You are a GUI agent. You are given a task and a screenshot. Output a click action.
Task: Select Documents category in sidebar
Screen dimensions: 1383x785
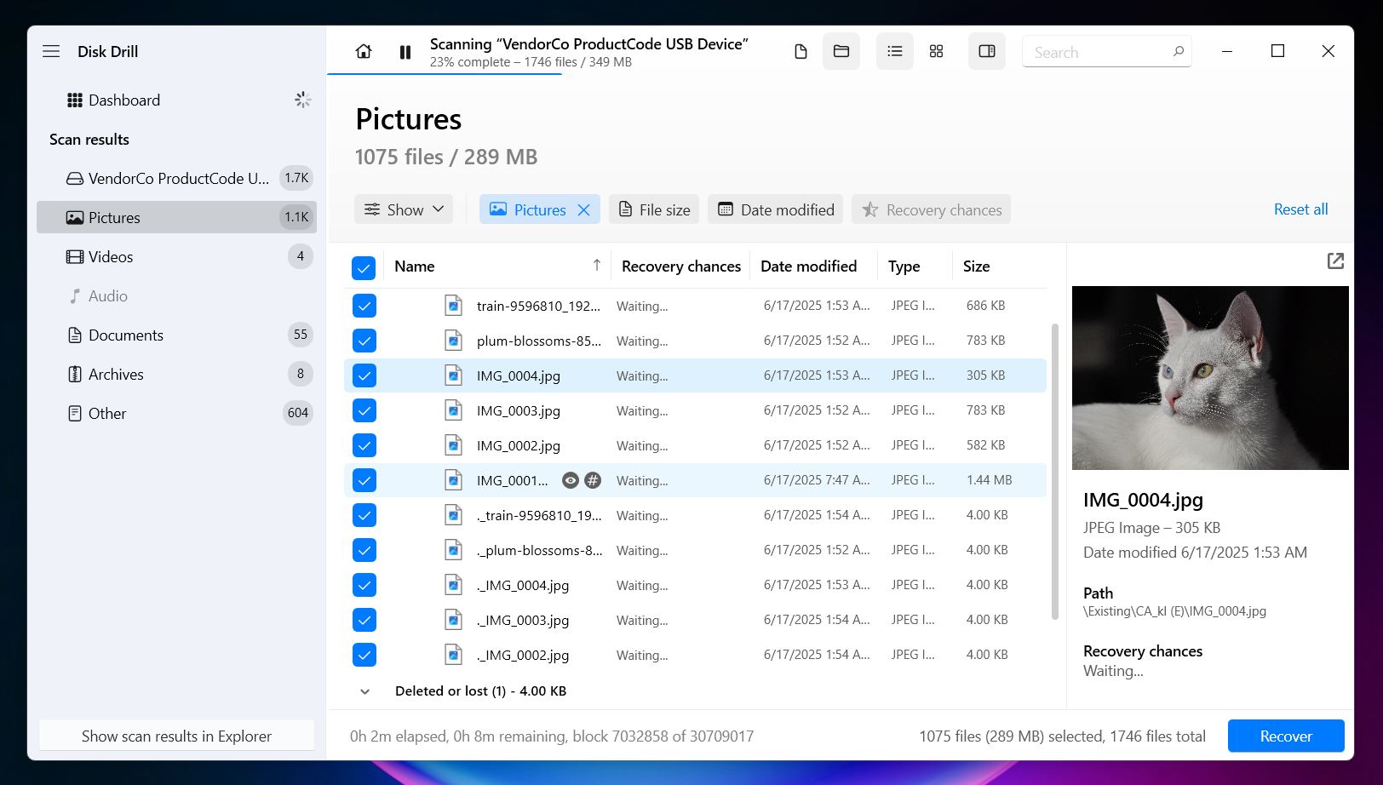tap(176, 335)
